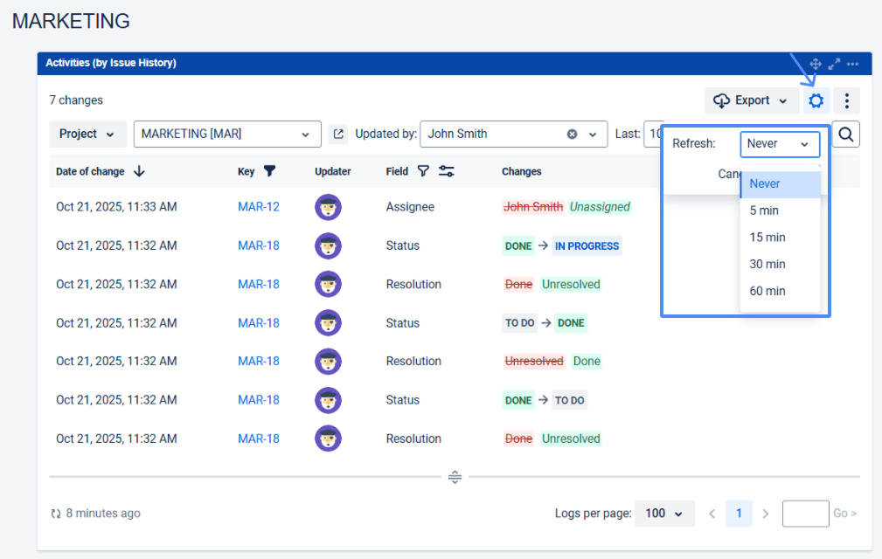Open Field column settings sliders icon
Image resolution: width=882 pixels, height=559 pixels.
click(446, 171)
